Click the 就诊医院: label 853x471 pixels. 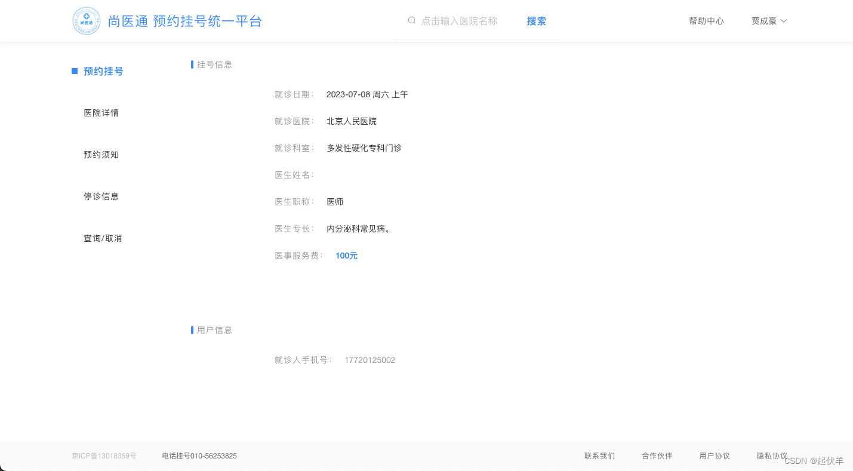pyautogui.click(x=294, y=121)
